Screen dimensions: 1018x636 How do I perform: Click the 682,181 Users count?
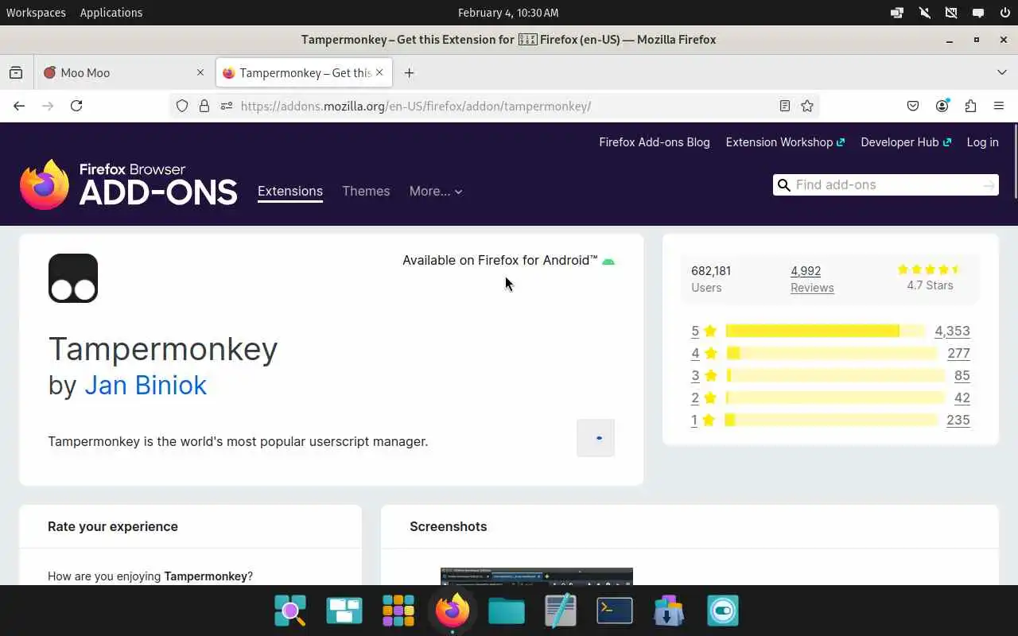(711, 279)
